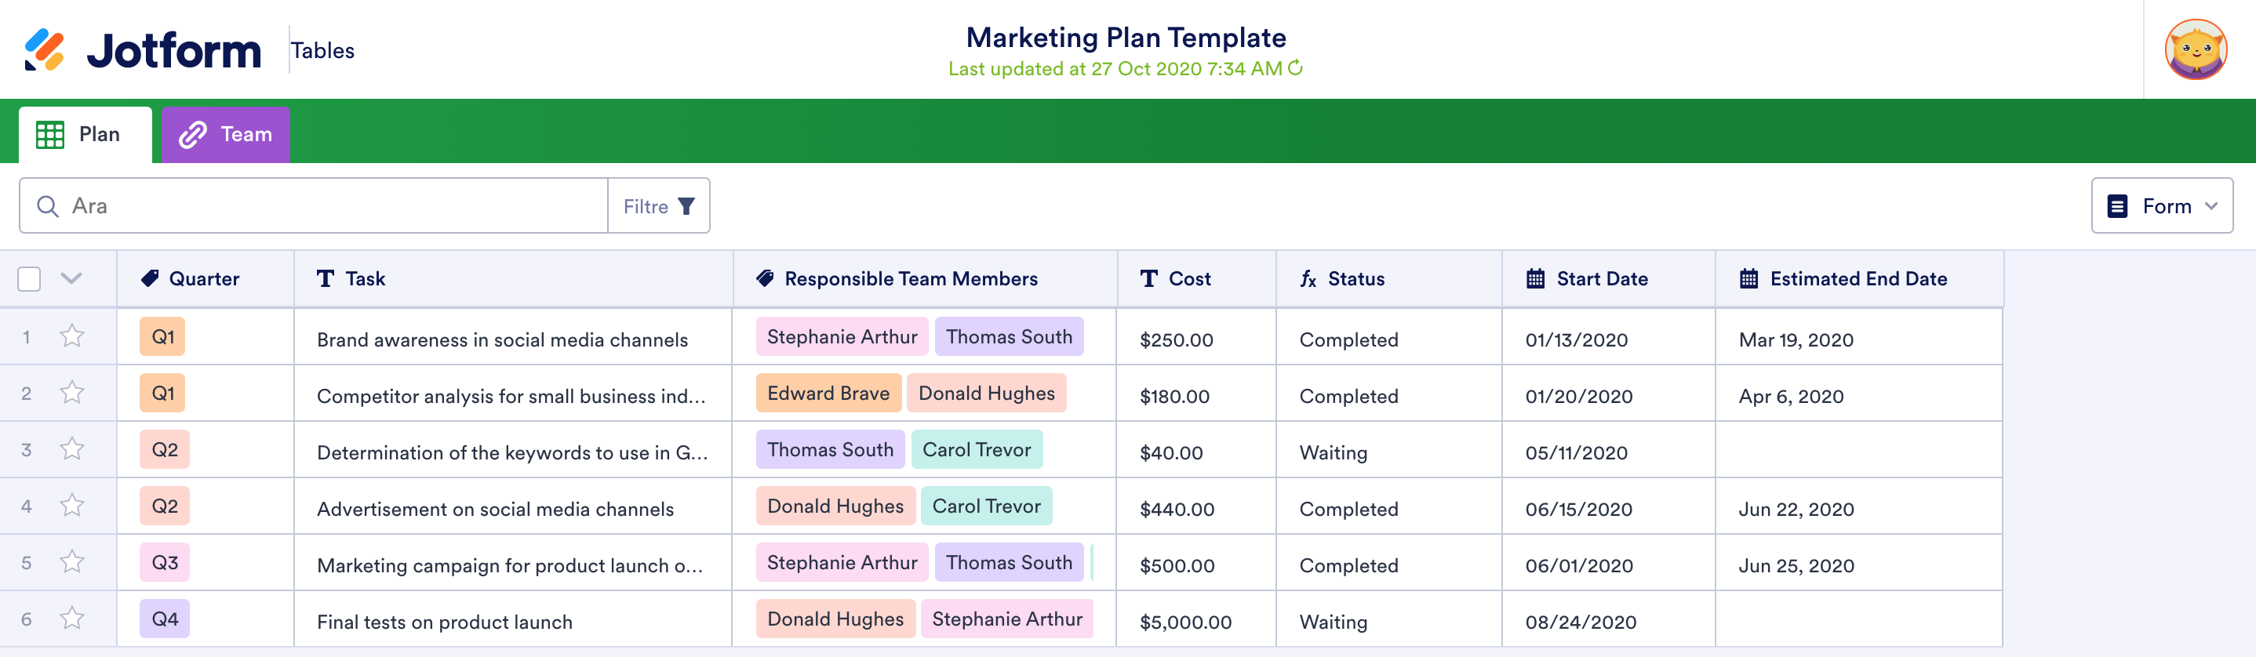Open the Estimated End Date column header
The image size is (2256, 657).
1858,279
